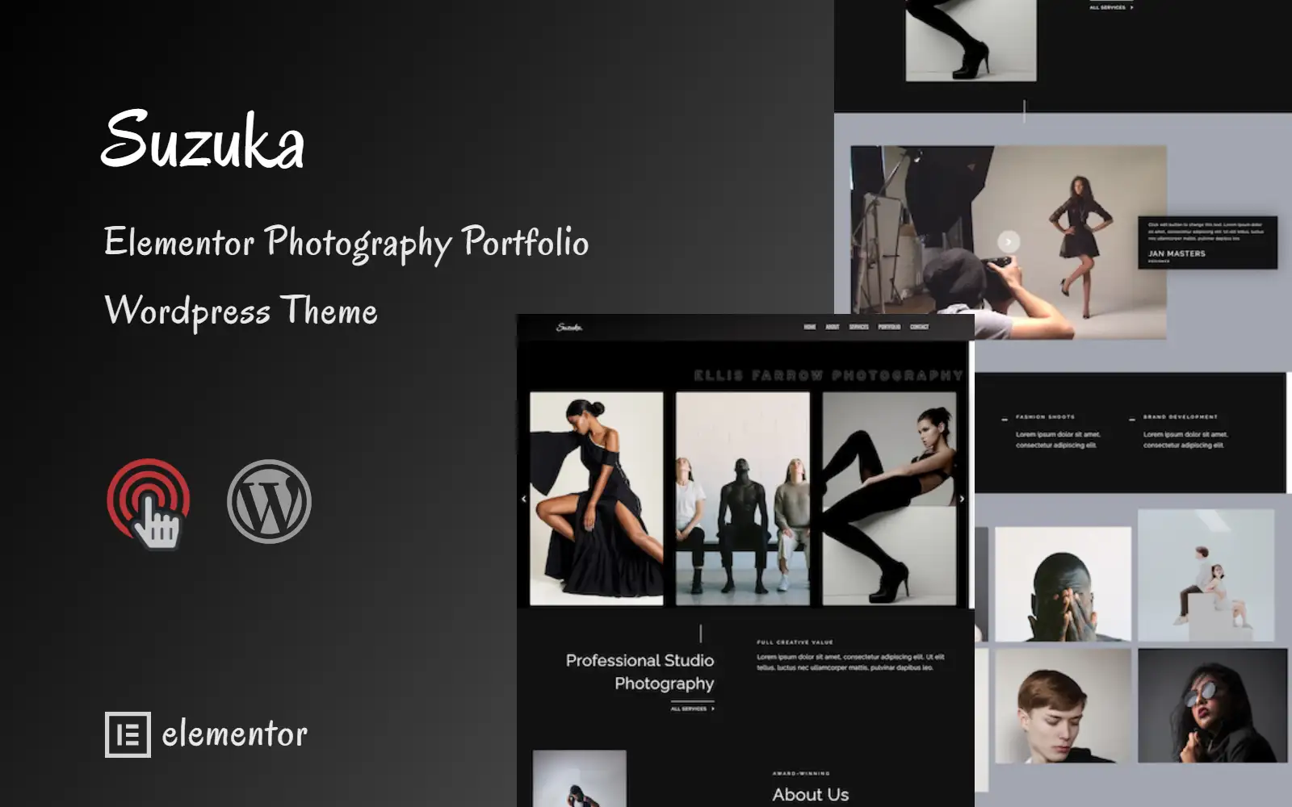Click the 'Brand Development' service heading
Image resolution: width=1292 pixels, height=807 pixels.
(1181, 417)
